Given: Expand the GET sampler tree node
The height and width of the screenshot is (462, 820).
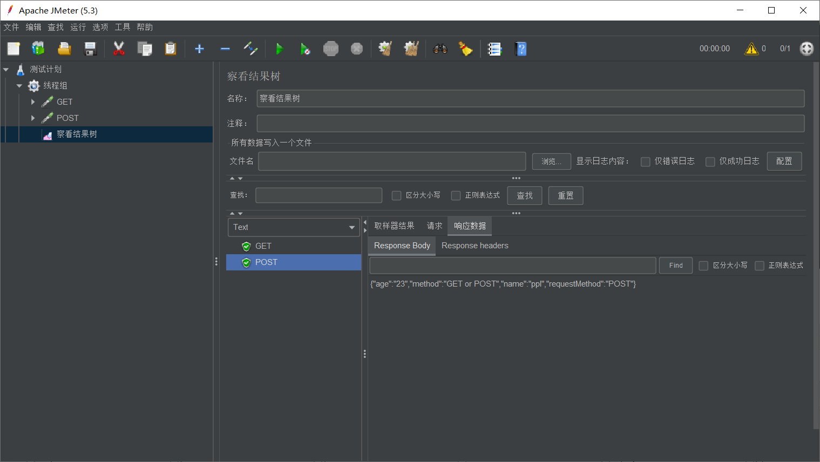Looking at the screenshot, I should pos(33,102).
